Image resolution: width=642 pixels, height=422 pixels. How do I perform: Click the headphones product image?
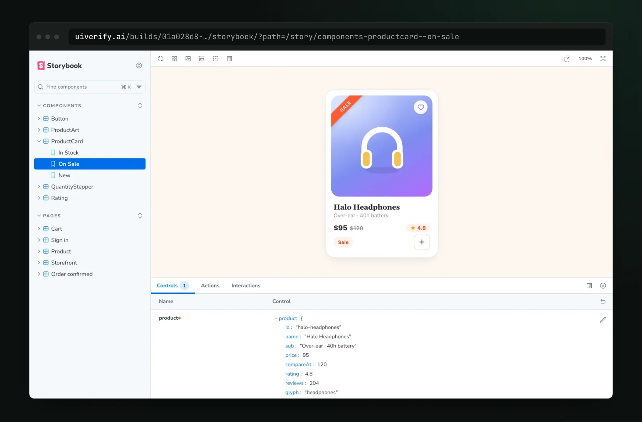pyautogui.click(x=382, y=146)
